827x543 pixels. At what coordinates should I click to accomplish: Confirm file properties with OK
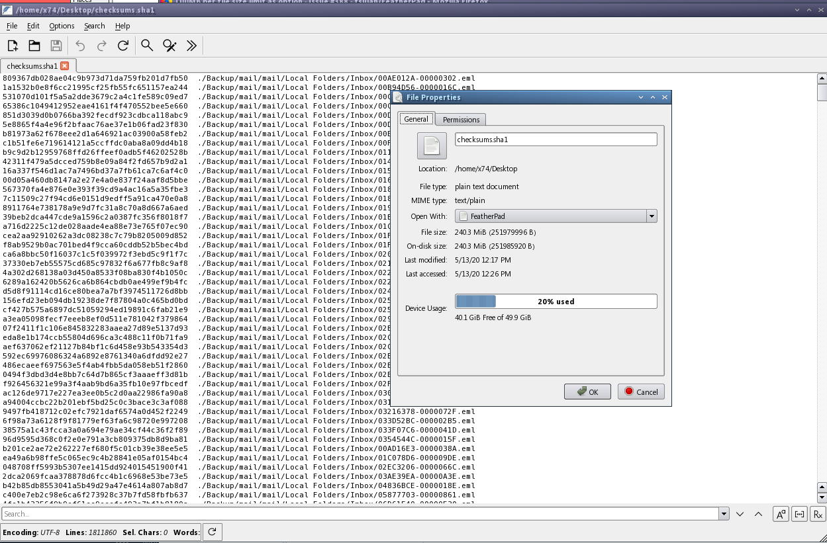pos(587,391)
